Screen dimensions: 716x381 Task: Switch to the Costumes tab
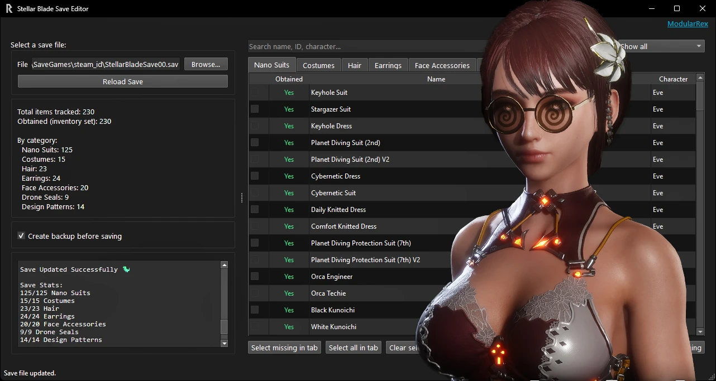click(318, 65)
